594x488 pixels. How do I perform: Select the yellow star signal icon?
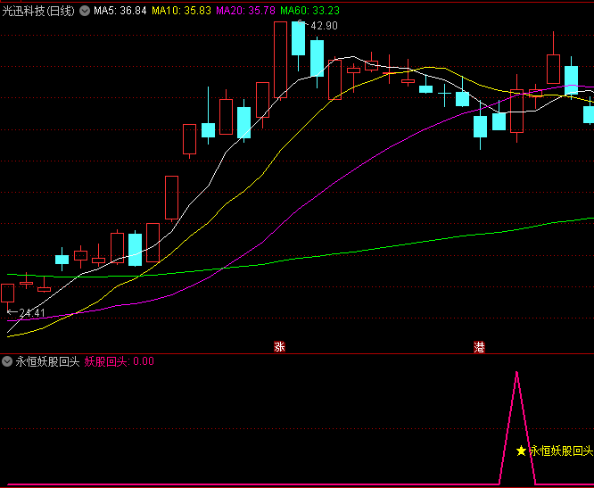coord(521,451)
